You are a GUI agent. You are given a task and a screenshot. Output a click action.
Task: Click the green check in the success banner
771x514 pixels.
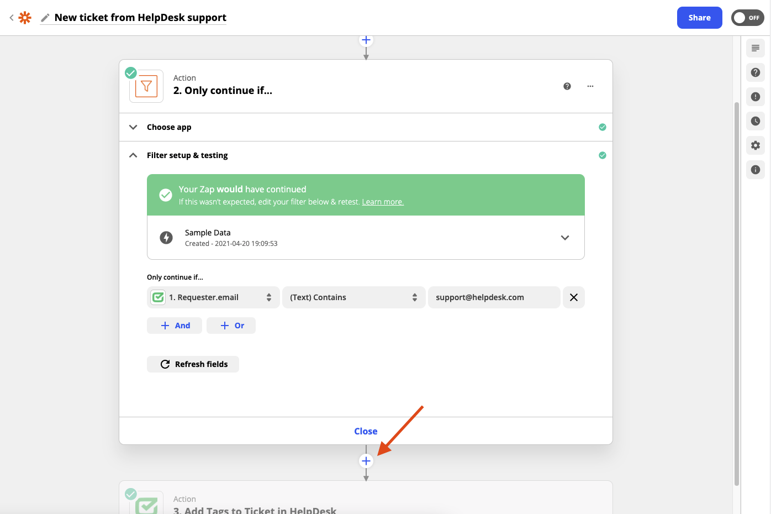166,195
